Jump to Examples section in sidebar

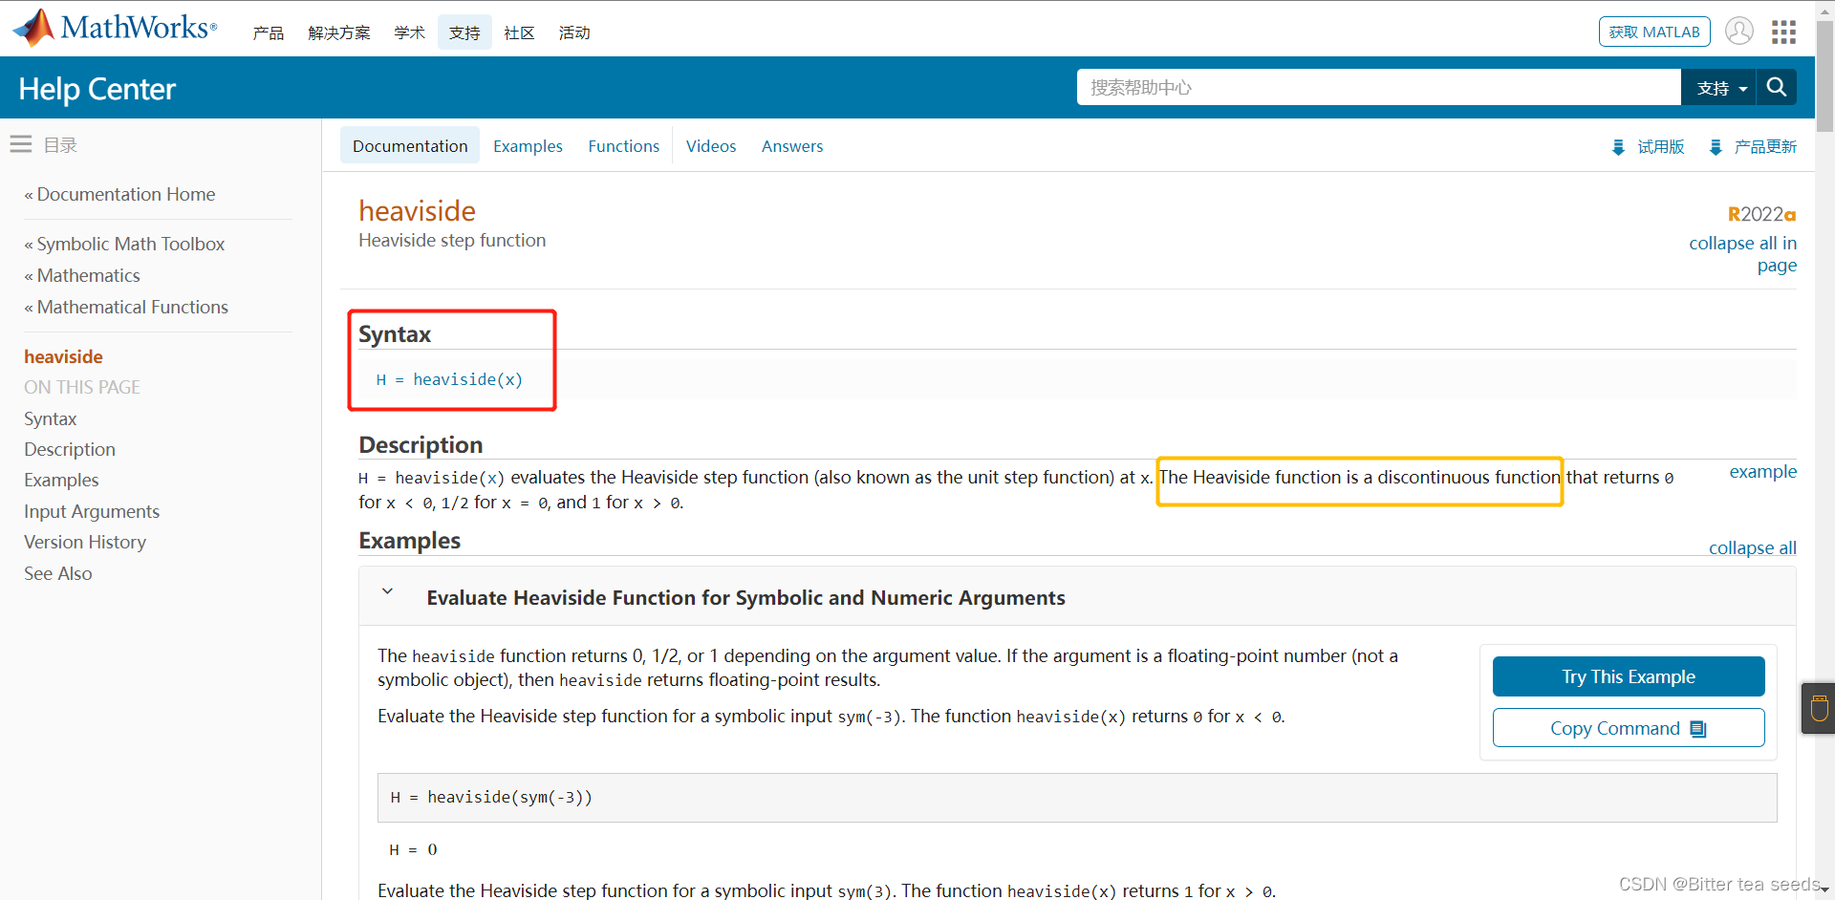click(61, 480)
